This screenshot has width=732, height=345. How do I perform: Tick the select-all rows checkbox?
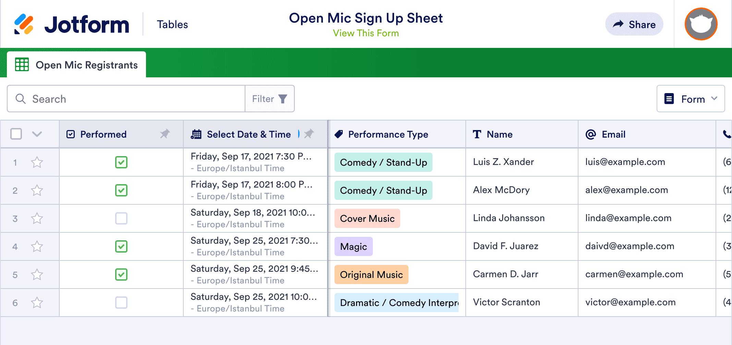point(16,134)
